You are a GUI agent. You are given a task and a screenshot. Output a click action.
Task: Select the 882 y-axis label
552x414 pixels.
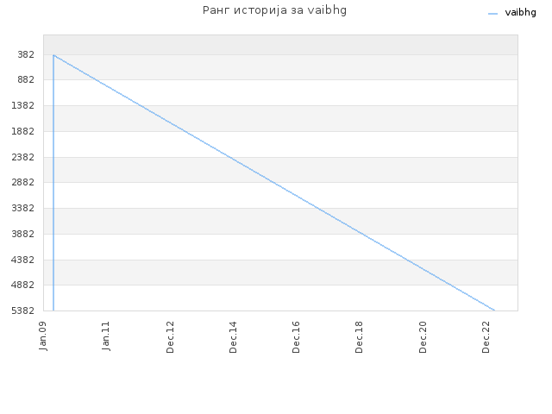[x=26, y=80]
